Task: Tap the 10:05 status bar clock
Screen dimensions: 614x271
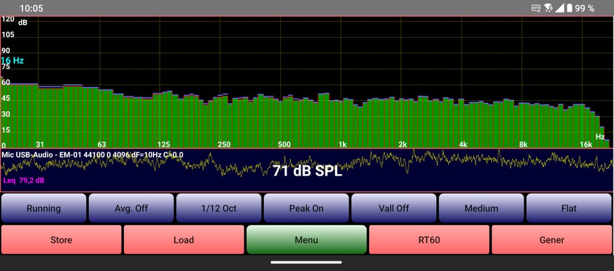Action: coord(31,8)
